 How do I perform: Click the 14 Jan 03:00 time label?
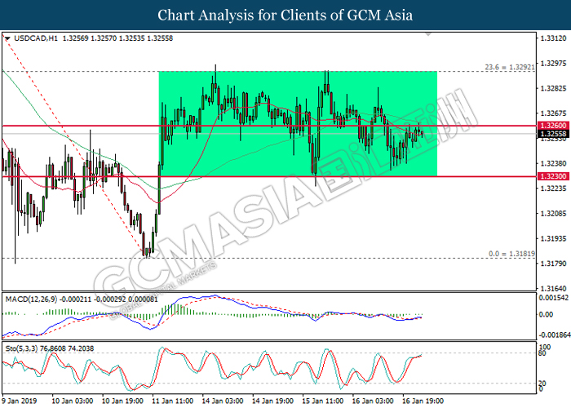(x=222, y=401)
